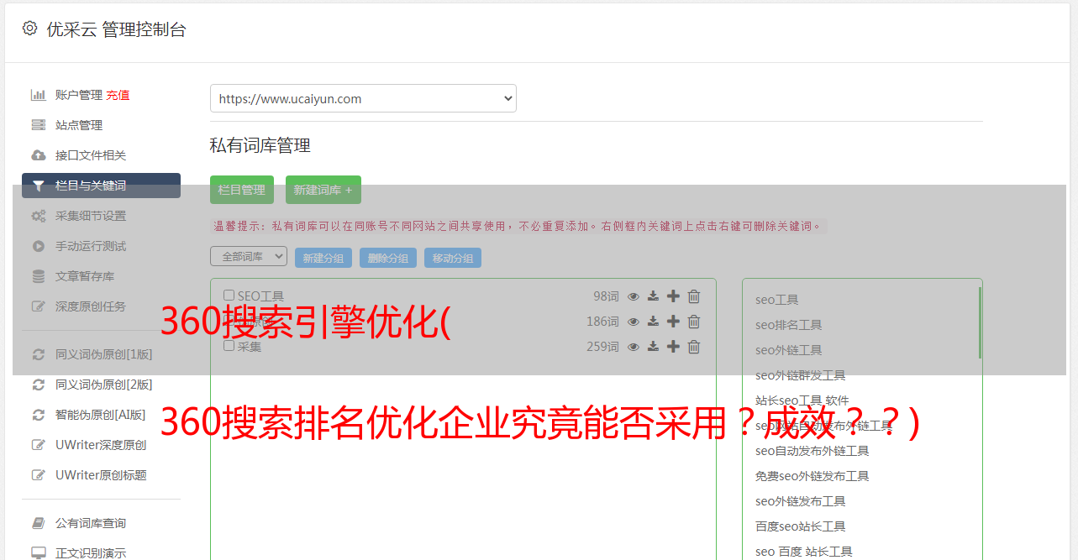This screenshot has width=1078, height=560.
Task: Click the refresh icon for 智能伪原创[AI版]
Action: 39,415
